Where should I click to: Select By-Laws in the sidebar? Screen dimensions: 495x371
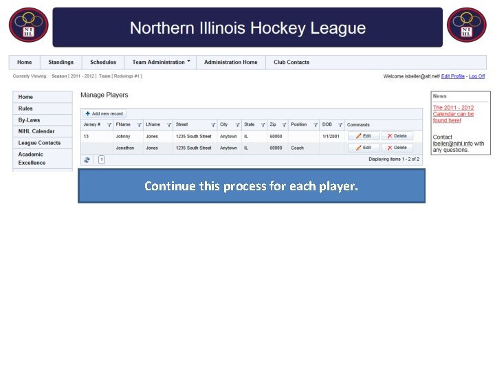43,120
